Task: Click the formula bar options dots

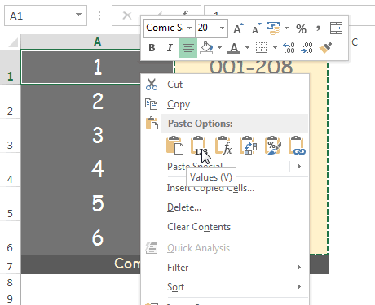Action: (99, 15)
